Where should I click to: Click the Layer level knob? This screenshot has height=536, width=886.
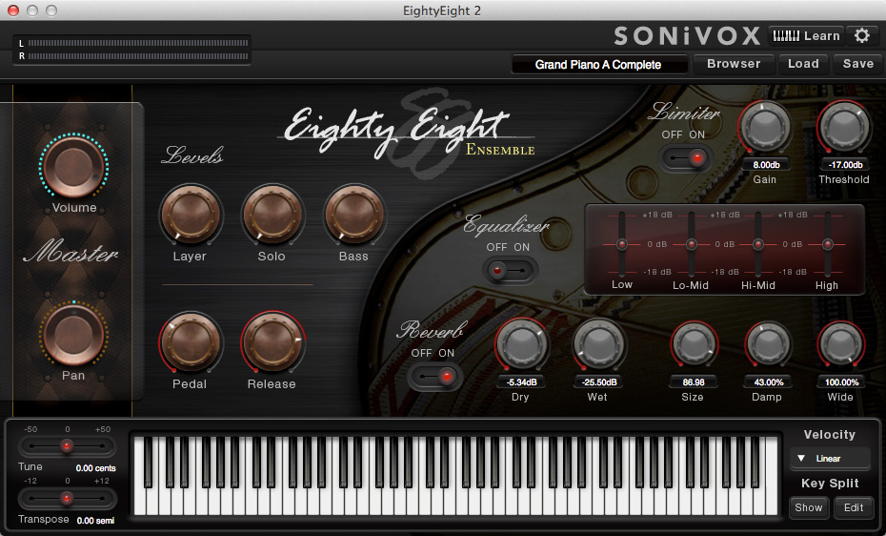click(x=191, y=215)
